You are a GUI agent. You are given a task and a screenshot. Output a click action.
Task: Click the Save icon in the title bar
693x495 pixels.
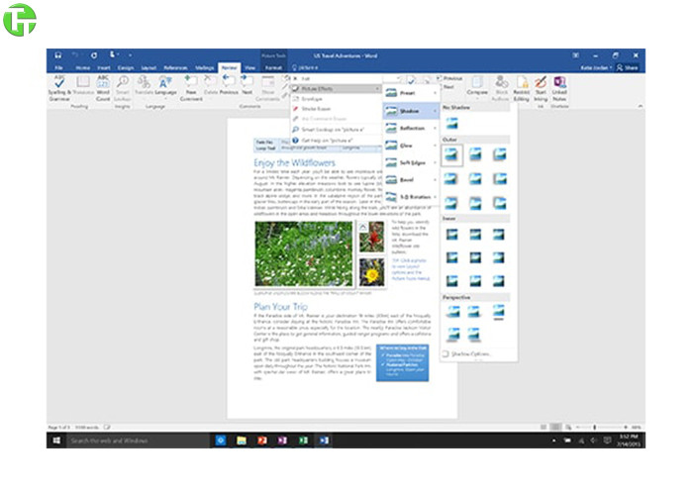pyautogui.click(x=57, y=55)
